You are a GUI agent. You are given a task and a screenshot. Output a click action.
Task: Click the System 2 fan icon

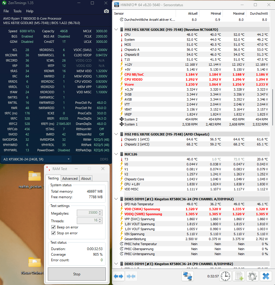tap(122, 119)
